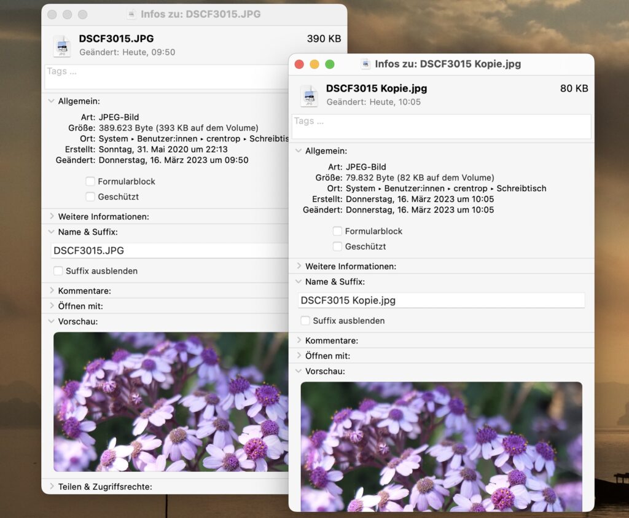Check Geschützt in DSCF3015 Kopie.jpg window

[337, 246]
